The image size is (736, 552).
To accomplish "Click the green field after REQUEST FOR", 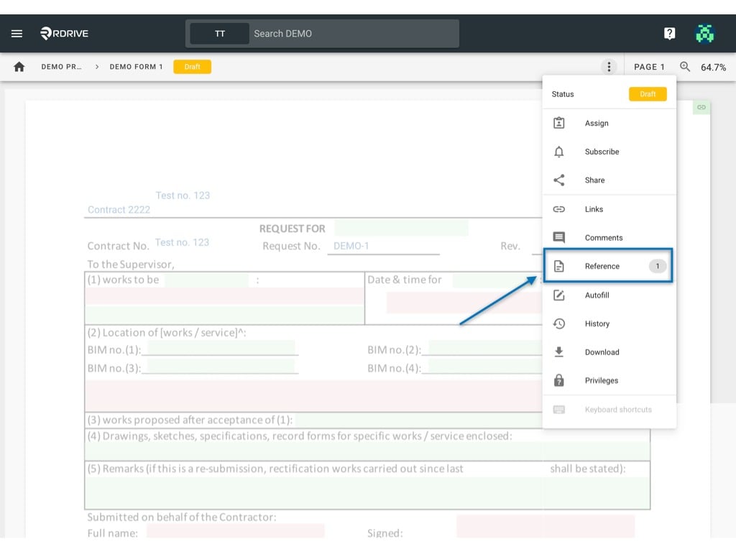I will click(402, 228).
